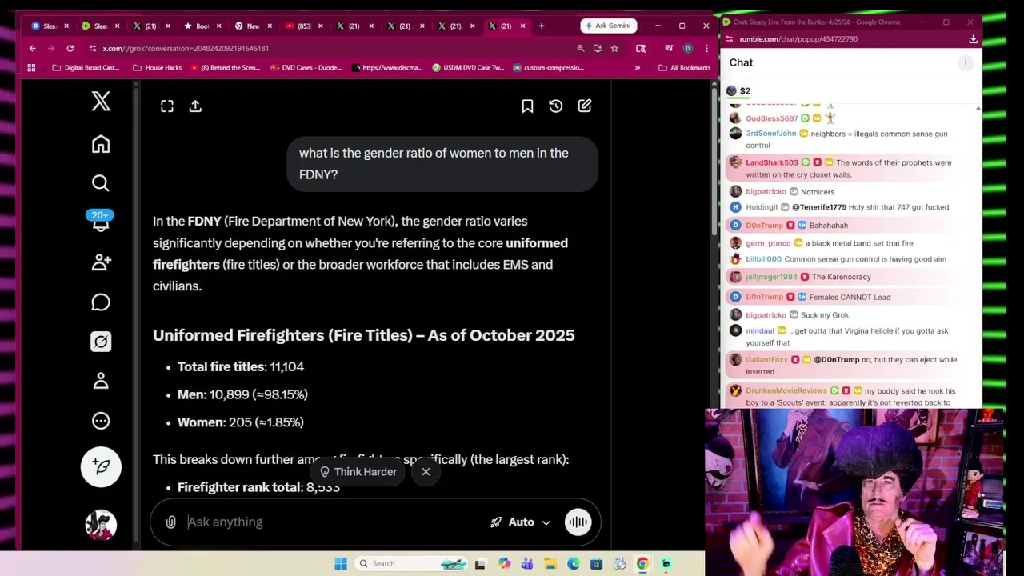Open the custom-compressio bookmark
Screen dimensions: 1024x576
pyautogui.click(x=549, y=68)
